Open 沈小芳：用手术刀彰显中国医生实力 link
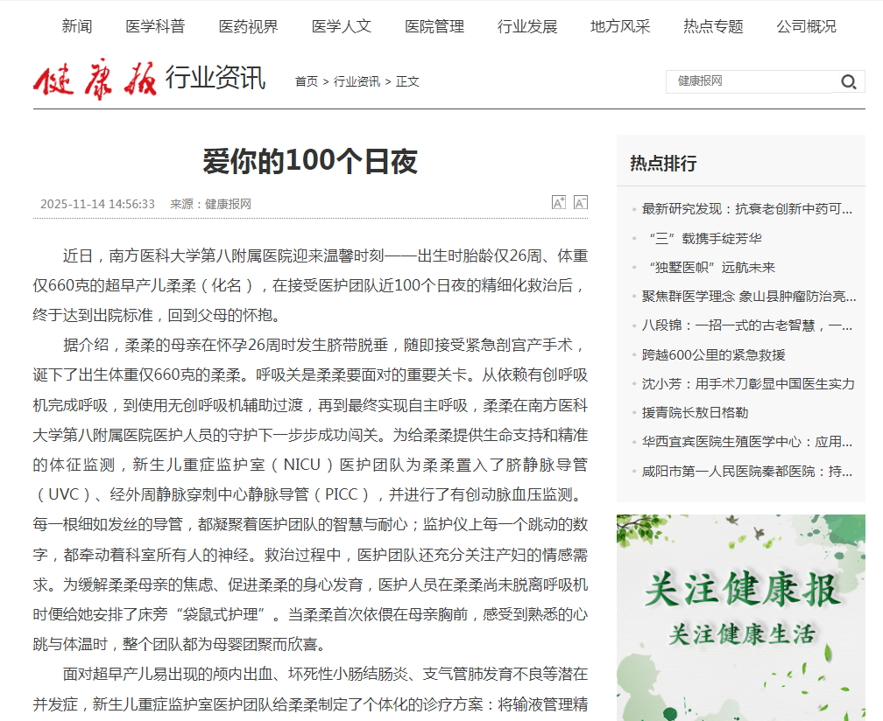The width and height of the screenshot is (883, 721). [748, 384]
